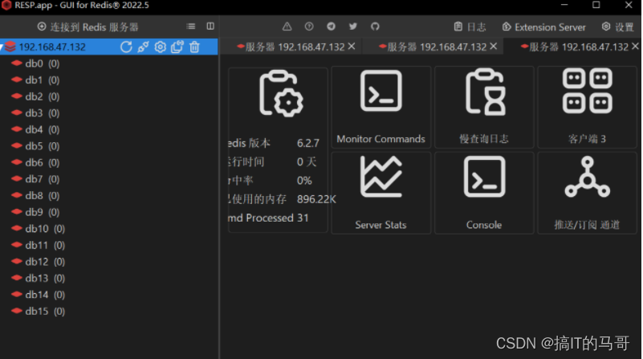Viewport: 643px width, 359px height.
Task: Switch to second 服务器 192.168.47.132 tab
Action: [433, 47]
